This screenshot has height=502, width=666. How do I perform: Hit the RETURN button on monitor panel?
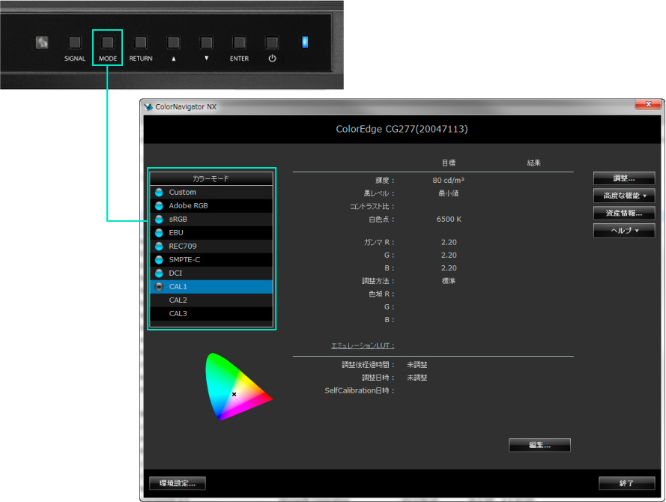tap(141, 43)
